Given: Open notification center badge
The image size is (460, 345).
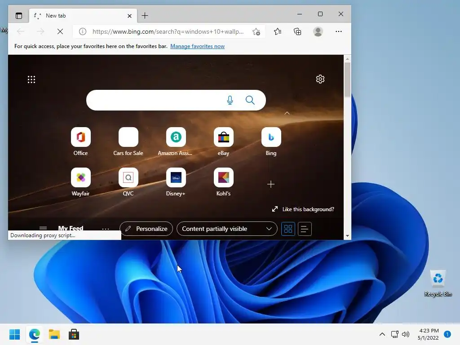Looking at the screenshot, I should tap(447, 334).
